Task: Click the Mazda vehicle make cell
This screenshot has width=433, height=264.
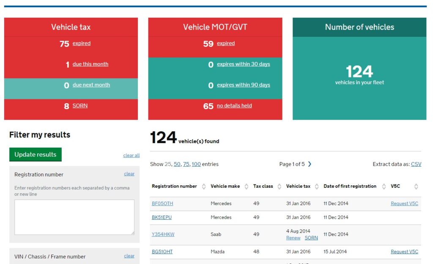Action: tap(218, 252)
